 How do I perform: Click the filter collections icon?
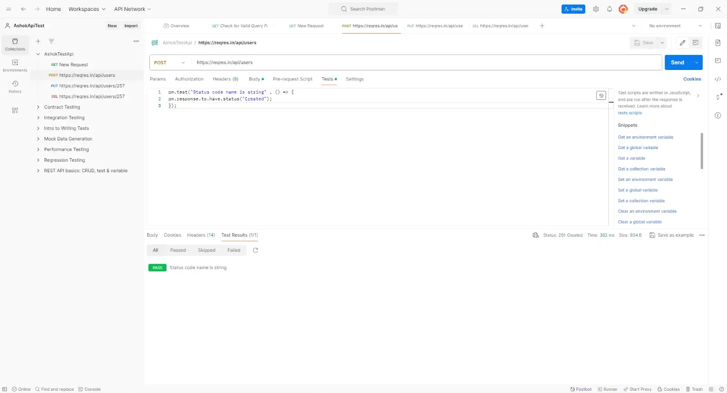click(x=51, y=41)
